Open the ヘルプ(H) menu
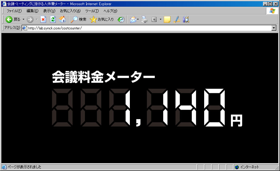The width and height of the screenshot is (280, 171). coord(110,11)
